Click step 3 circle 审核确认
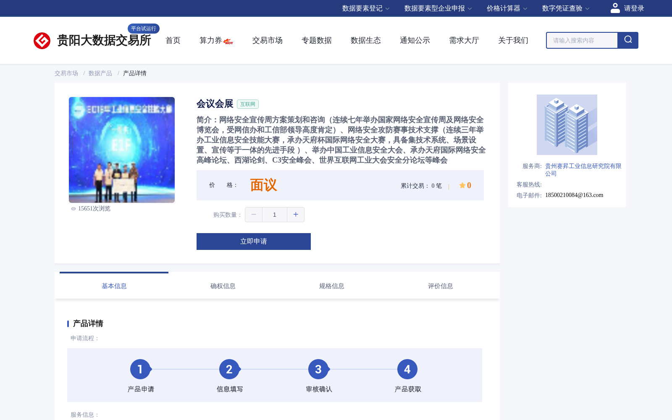Viewport: 672px width, 420px height. click(x=318, y=369)
